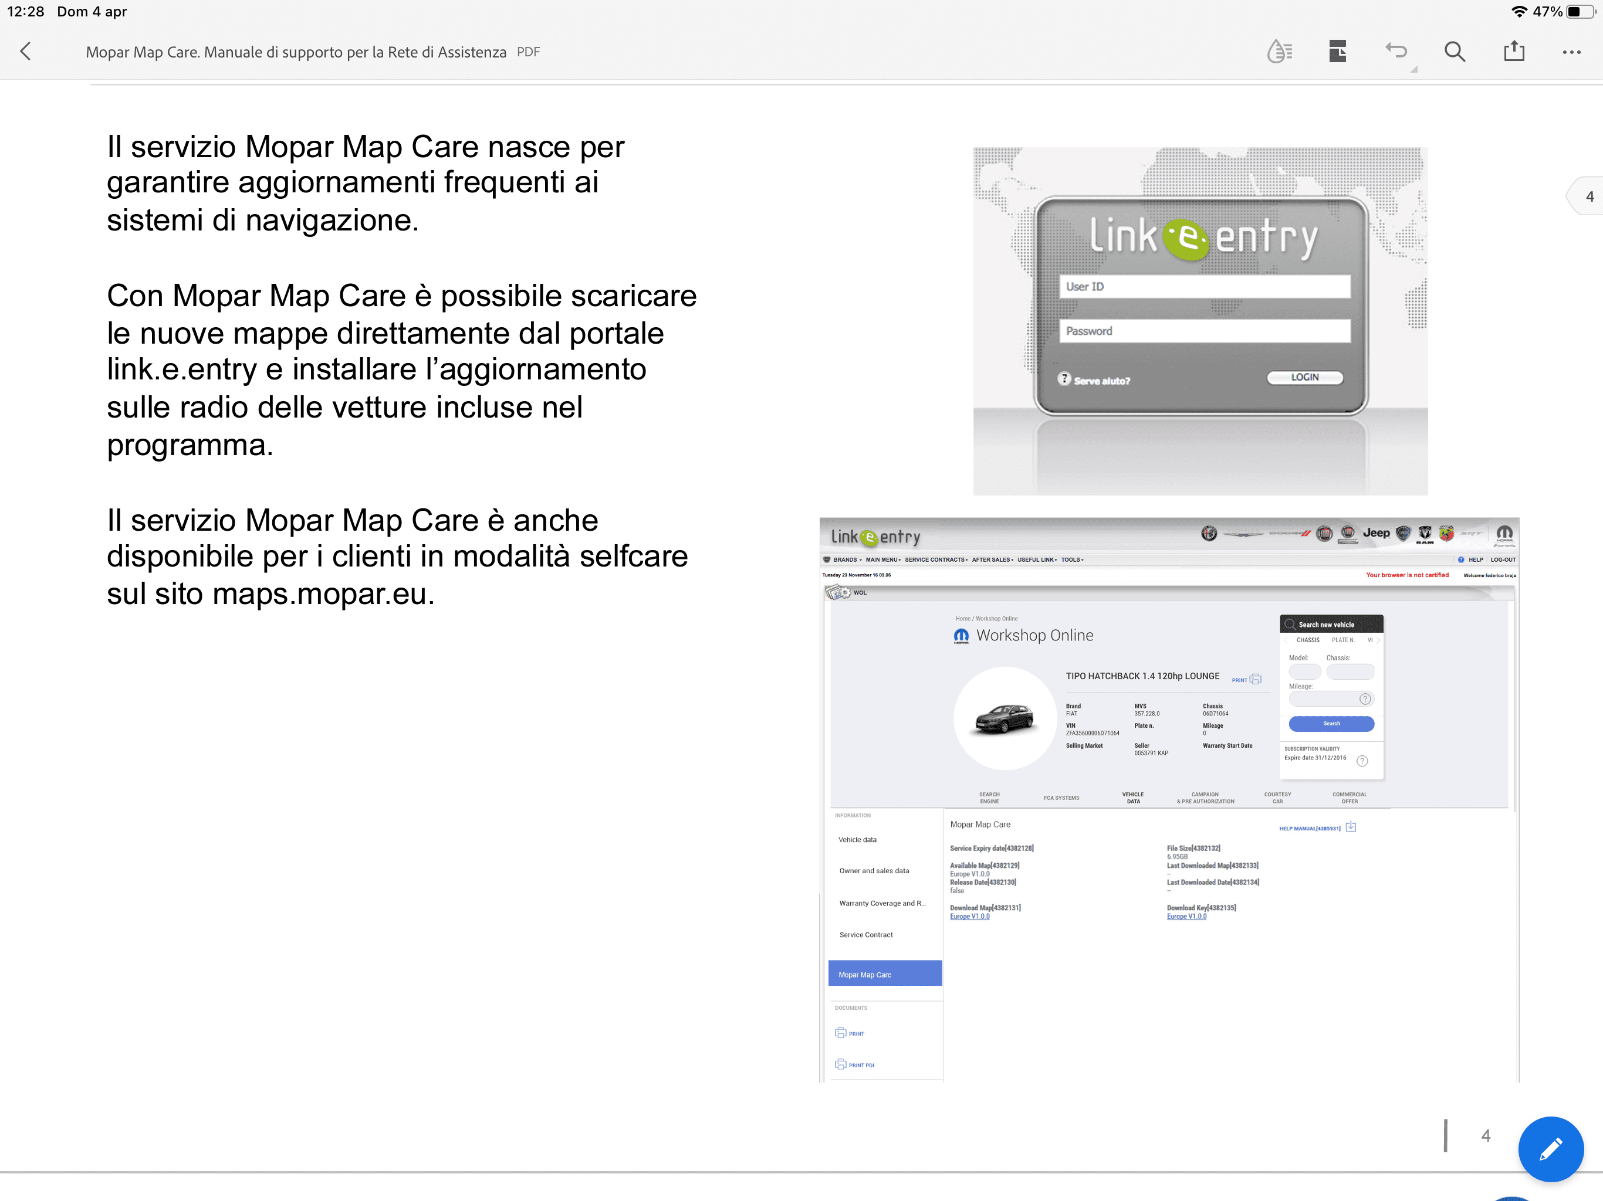The height and width of the screenshot is (1201, 1603).
Task: Open the three-dot more options menu
Action: pyautogui.click(x=1572, y=52)
